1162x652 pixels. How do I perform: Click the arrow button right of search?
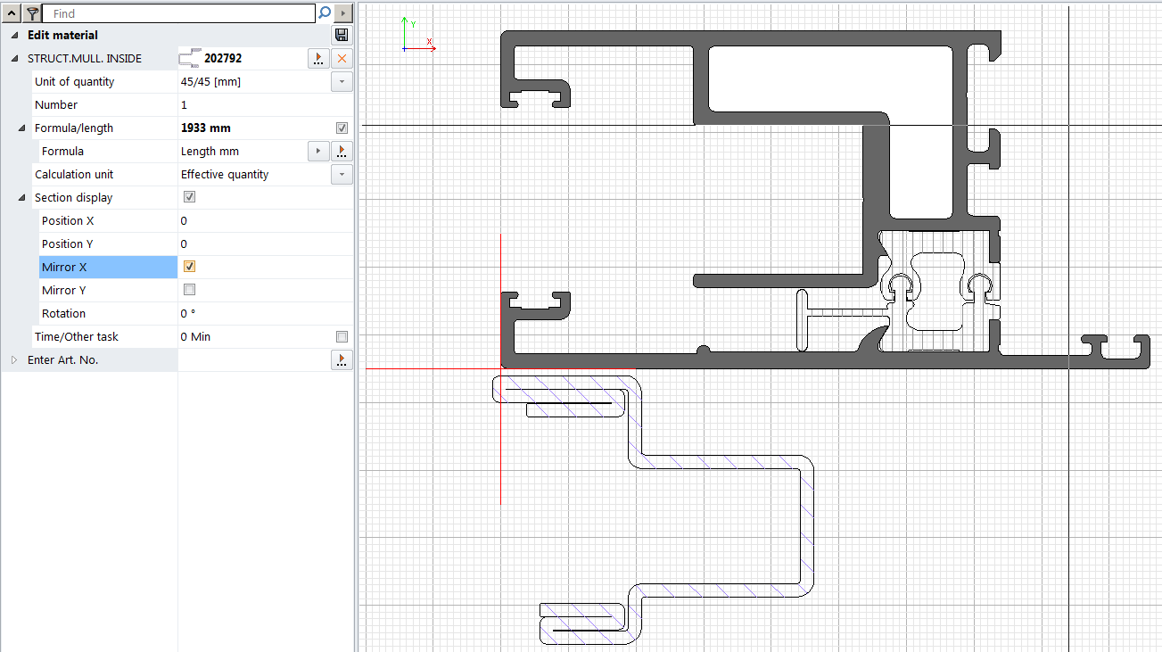(343, 13)
